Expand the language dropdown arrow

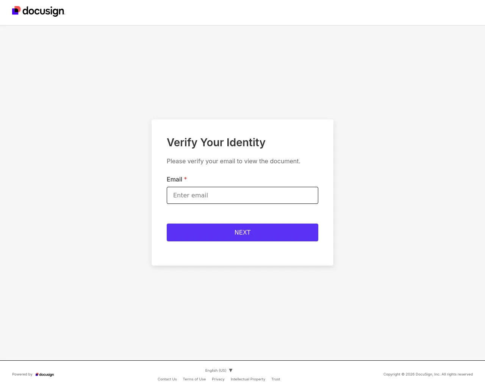(x=231, y=370)
